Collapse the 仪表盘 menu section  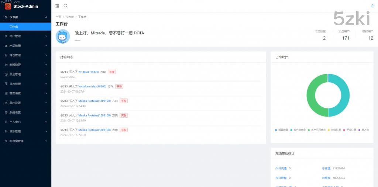pyautogui.click(x=25, y=17)
